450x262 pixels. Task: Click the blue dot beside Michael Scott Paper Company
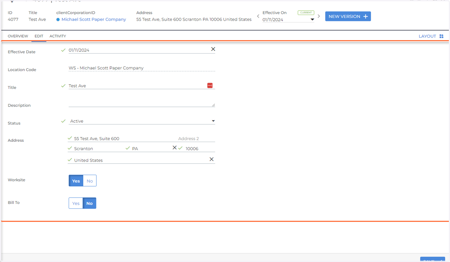click(58, 19)
